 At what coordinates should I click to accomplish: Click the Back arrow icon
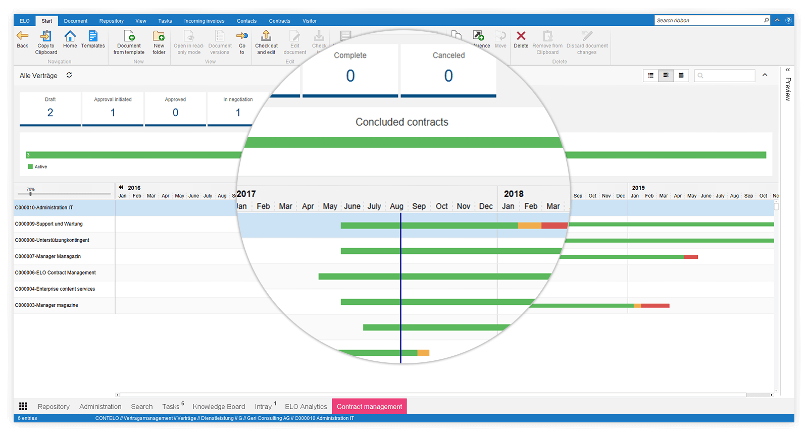pos(22,36)
